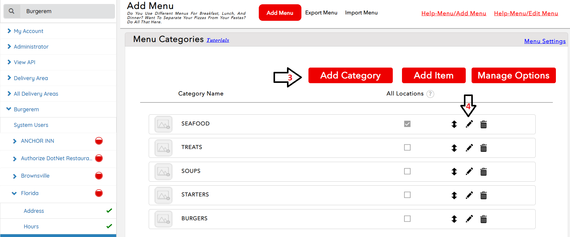The height and width of the screenshot is (237, 570).
Task: Open the Menu Settings link
Action: tap(545, 41)
